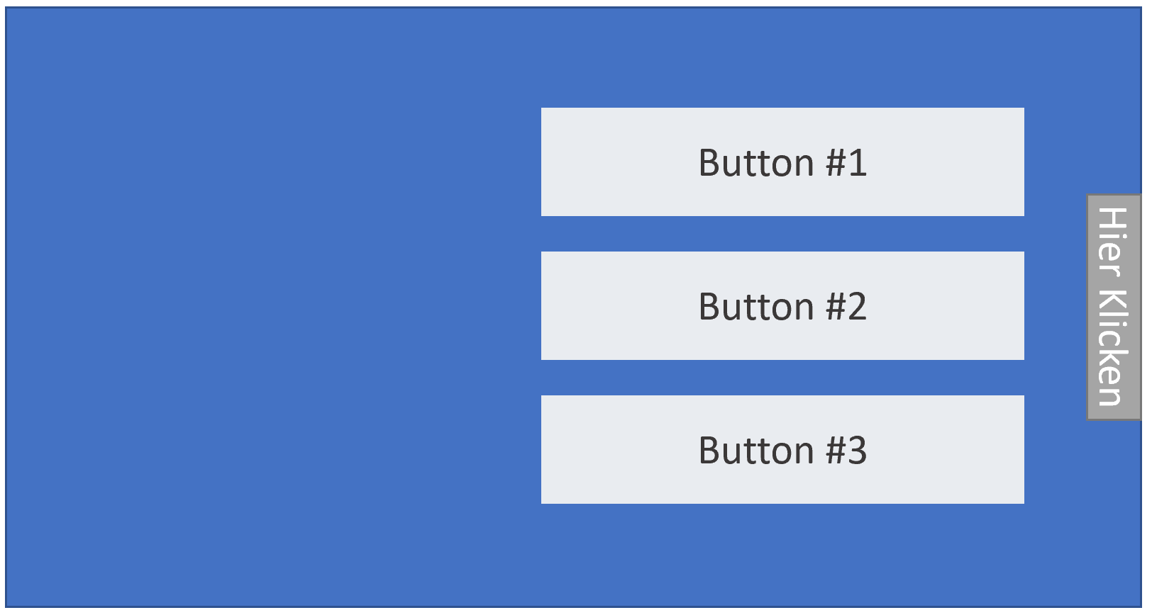Toggle the grey vertical Hier Klicken handle
The width and height of the screenshot is (1152, 615).
[x=1114, y=307]
